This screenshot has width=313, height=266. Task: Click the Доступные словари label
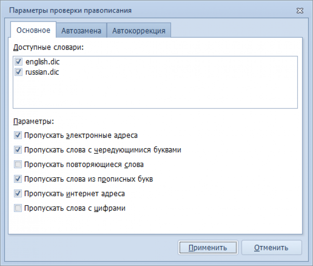tap(49, 47)
